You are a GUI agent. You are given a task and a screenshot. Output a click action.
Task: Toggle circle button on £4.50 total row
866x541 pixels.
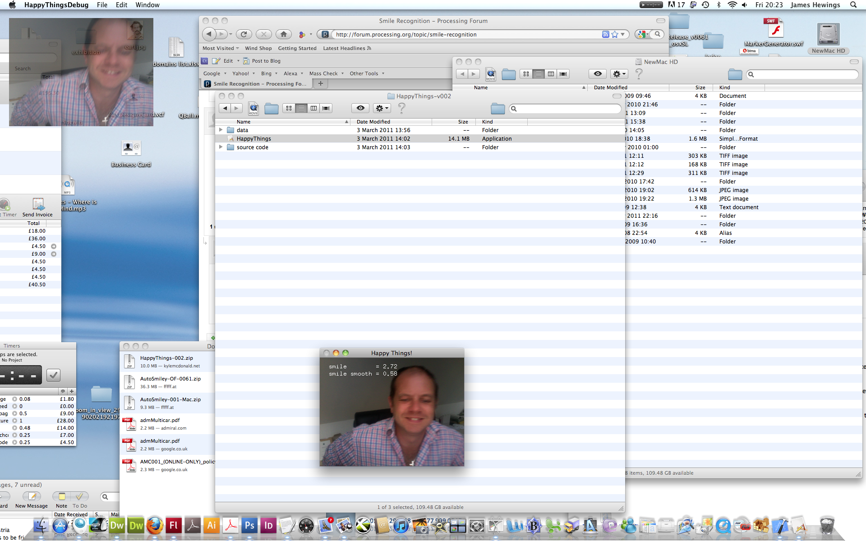click(x=54, y=246)
